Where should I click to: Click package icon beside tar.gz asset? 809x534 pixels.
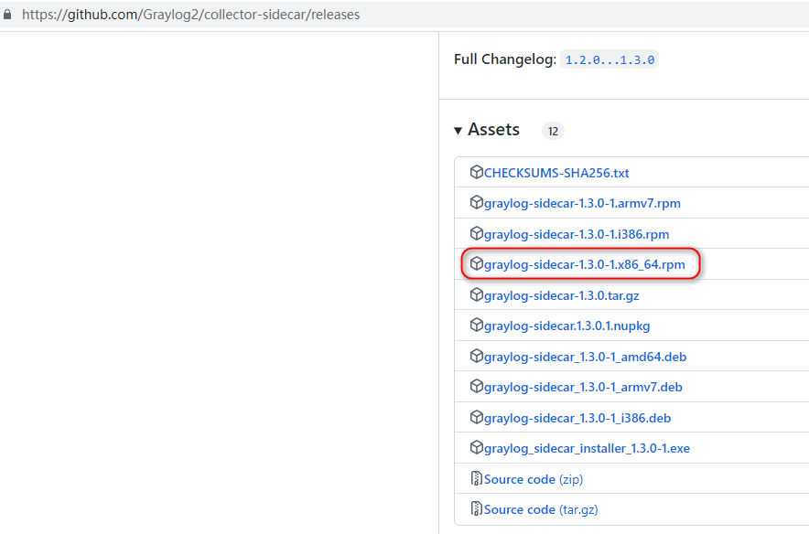[x=476, y=294]
